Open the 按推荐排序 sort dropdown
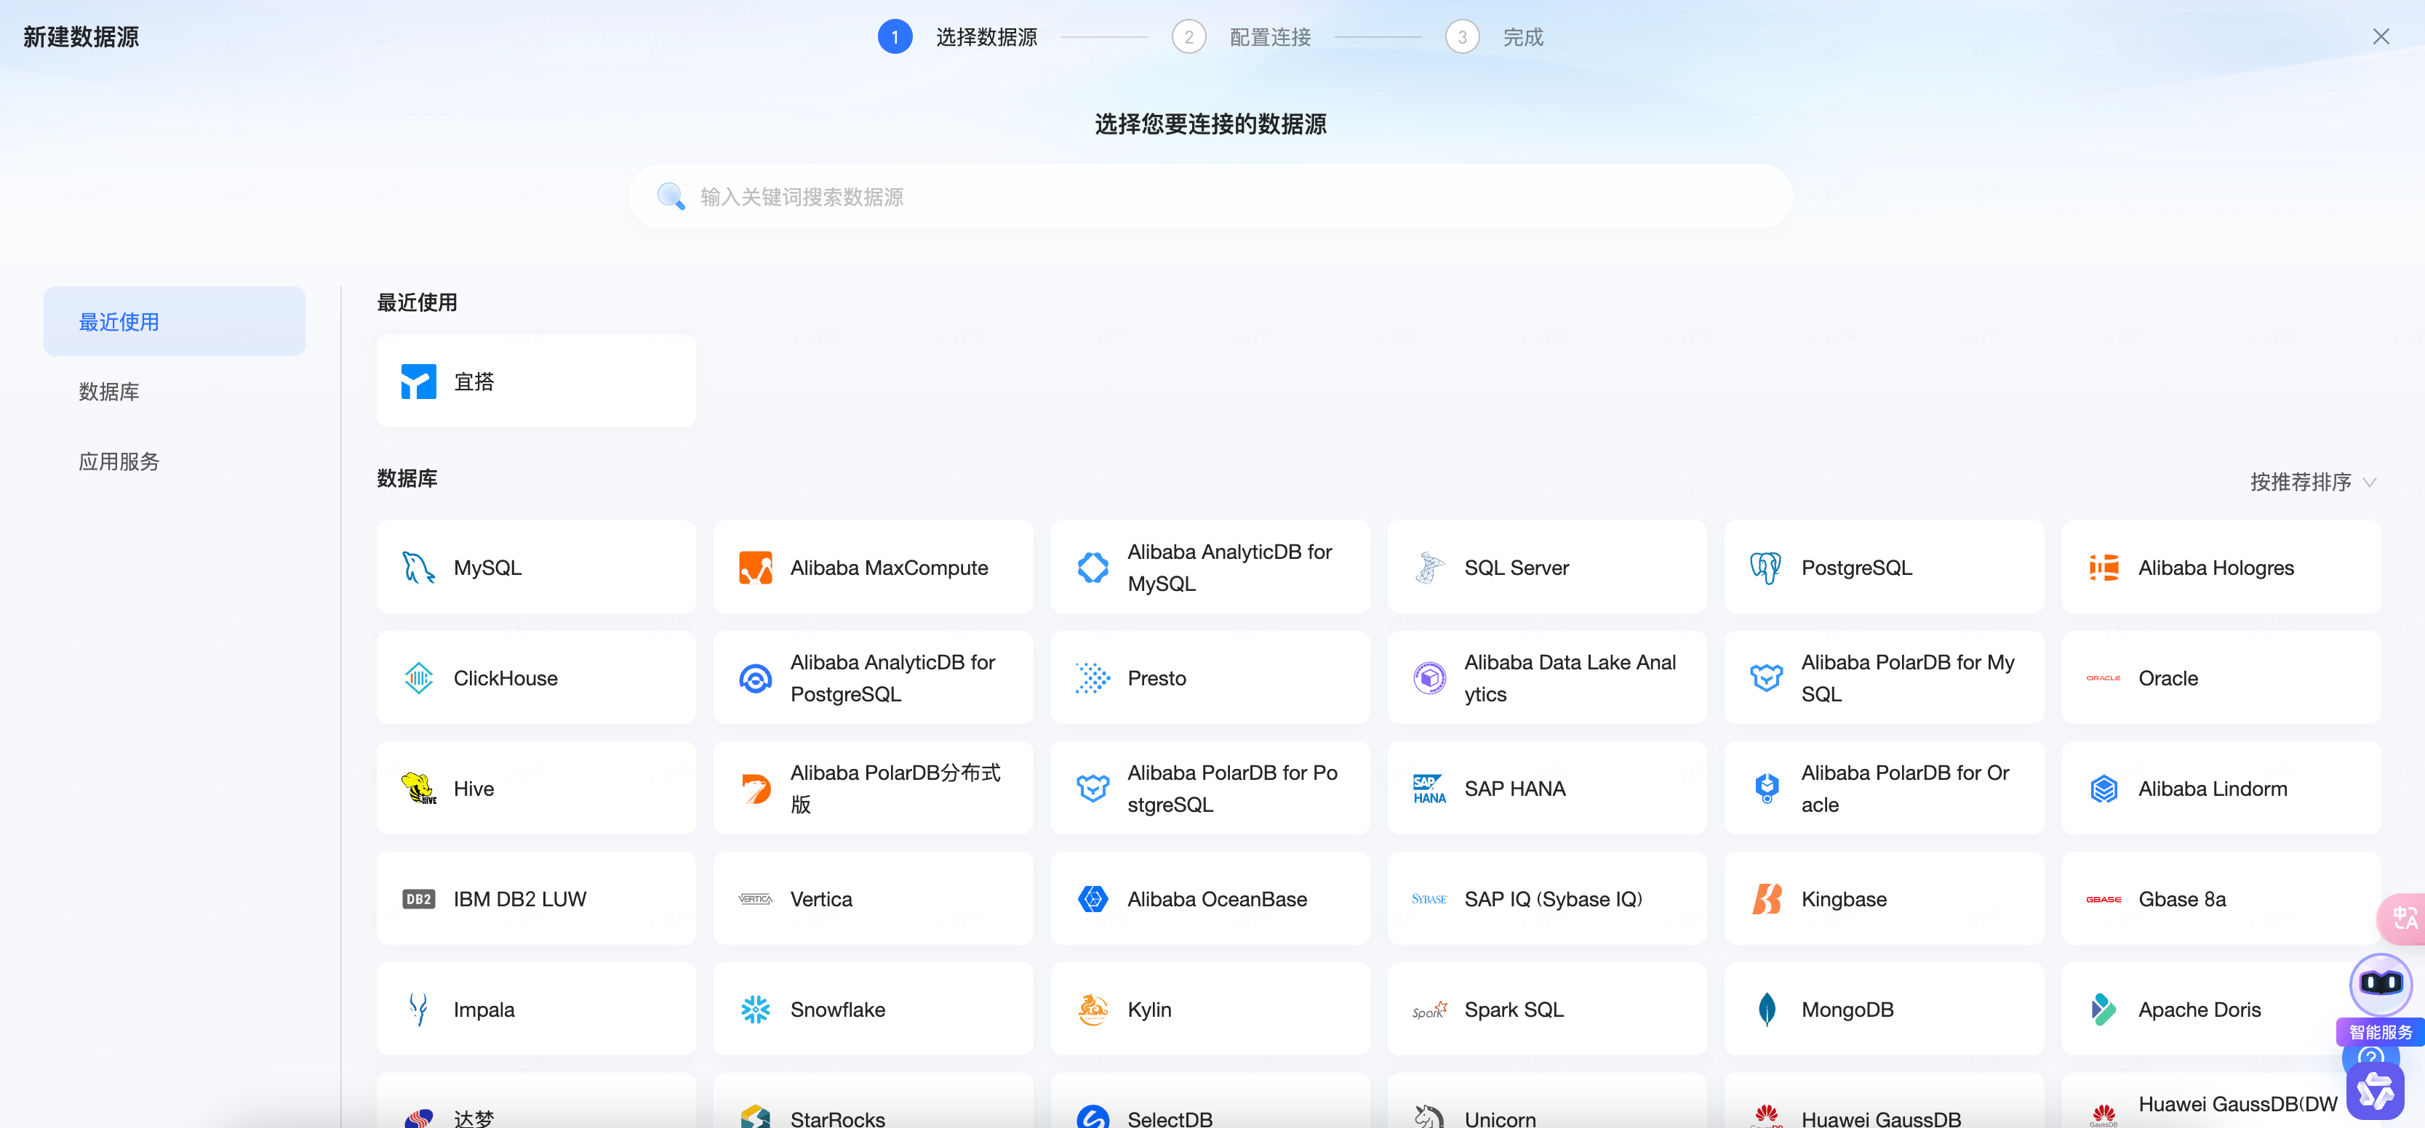 [2312, 482]
